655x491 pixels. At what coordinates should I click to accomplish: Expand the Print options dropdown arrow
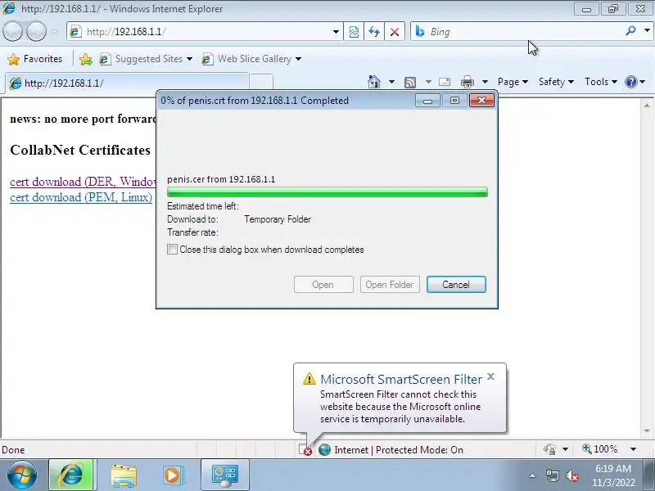tap(485, 81)
